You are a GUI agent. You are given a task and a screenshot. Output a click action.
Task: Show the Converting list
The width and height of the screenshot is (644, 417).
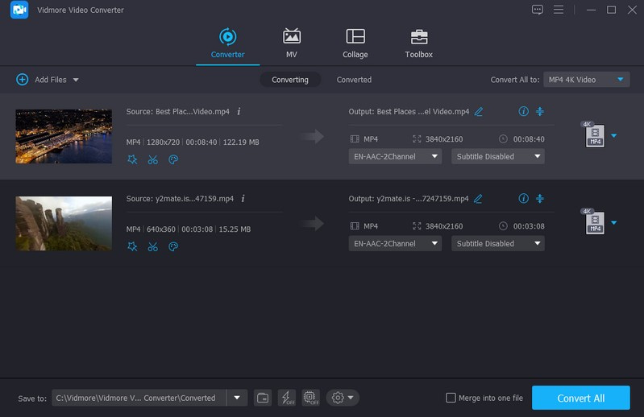(x=290, y=80)
